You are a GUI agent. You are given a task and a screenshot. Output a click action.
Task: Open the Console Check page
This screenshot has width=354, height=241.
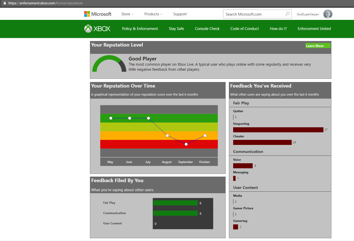point(207,29)
